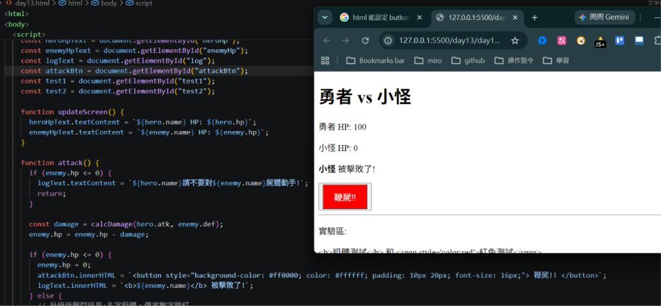Open the blue chat bubble extension
Image resolution: width=661 pixels, height=306 pixels.
[542, 41]
